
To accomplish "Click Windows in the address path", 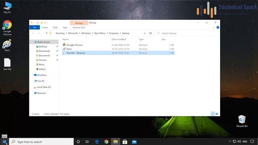I will 86,33.
